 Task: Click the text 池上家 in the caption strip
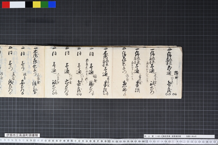(x=149, y=136)
